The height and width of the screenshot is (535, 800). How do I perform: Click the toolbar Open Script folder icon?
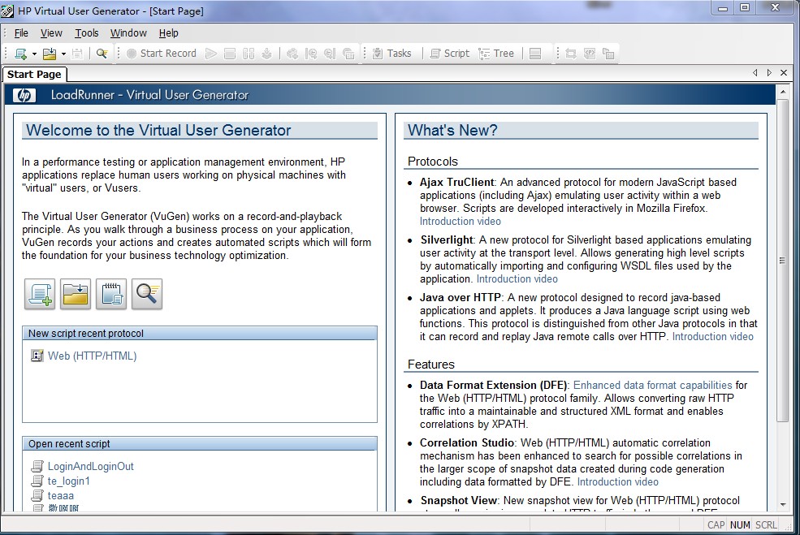[50, 54]
